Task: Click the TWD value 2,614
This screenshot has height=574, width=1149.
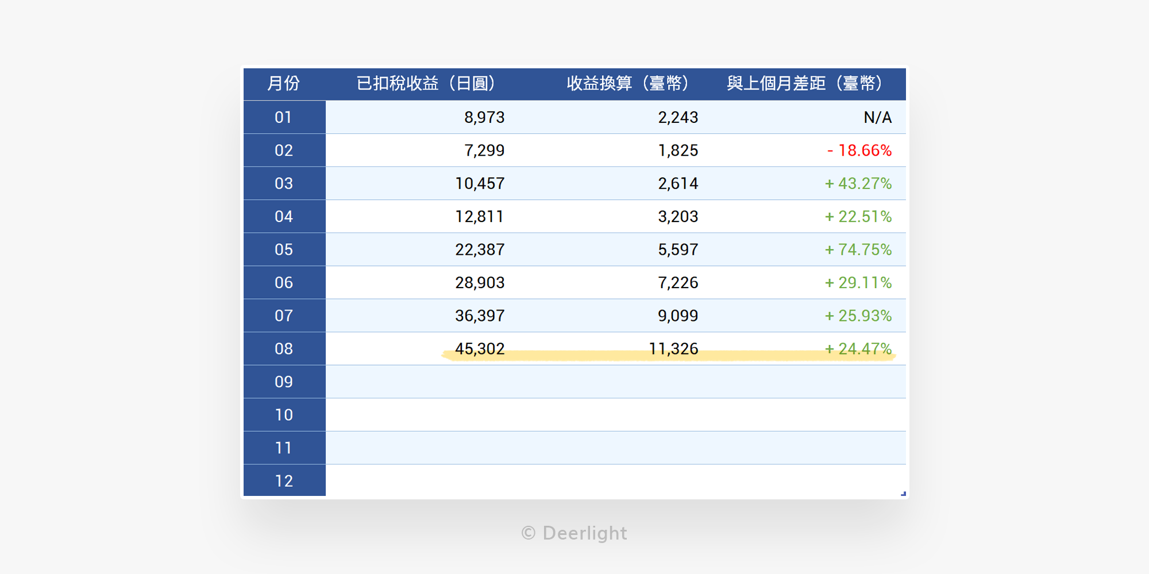Action: click(678, 184)
